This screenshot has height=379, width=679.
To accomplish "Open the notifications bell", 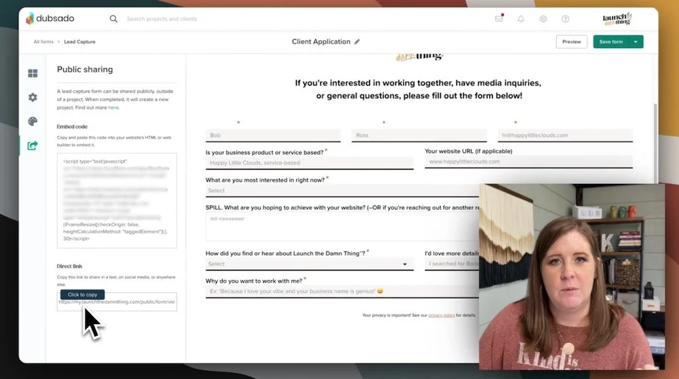I will click(521, 19).
